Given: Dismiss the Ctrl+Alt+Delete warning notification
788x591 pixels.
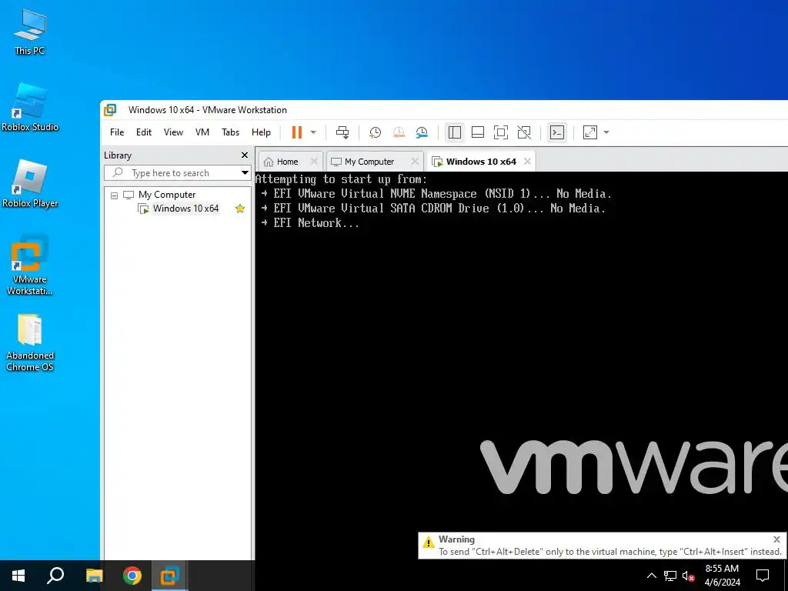Looking at the screenshot, I should click(x=776, y=539).
